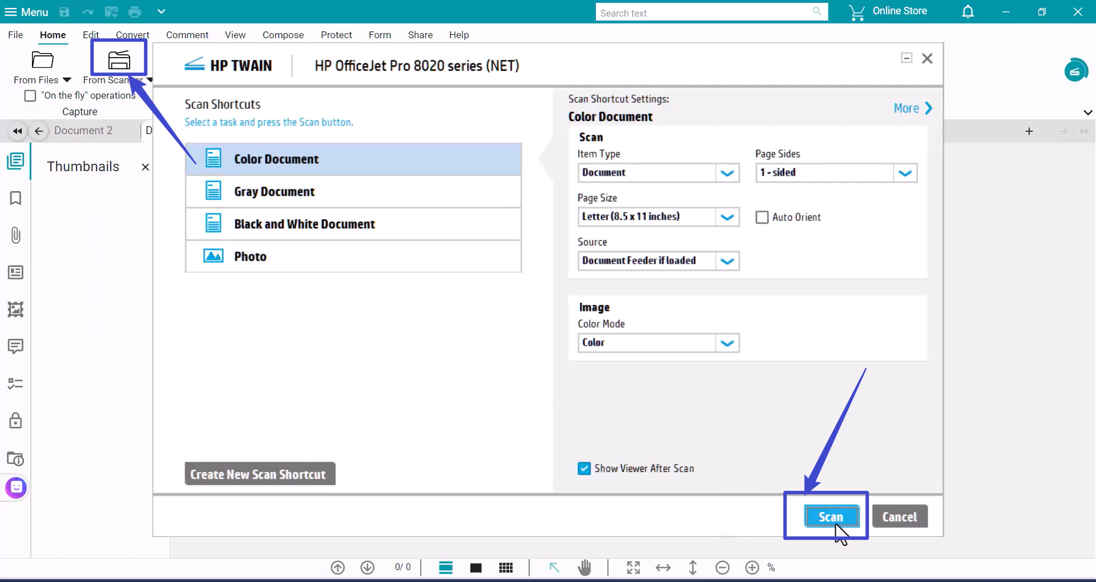Open the Bookmarks sidebar icon
The image size is (1096, 582).
point(15,198)
